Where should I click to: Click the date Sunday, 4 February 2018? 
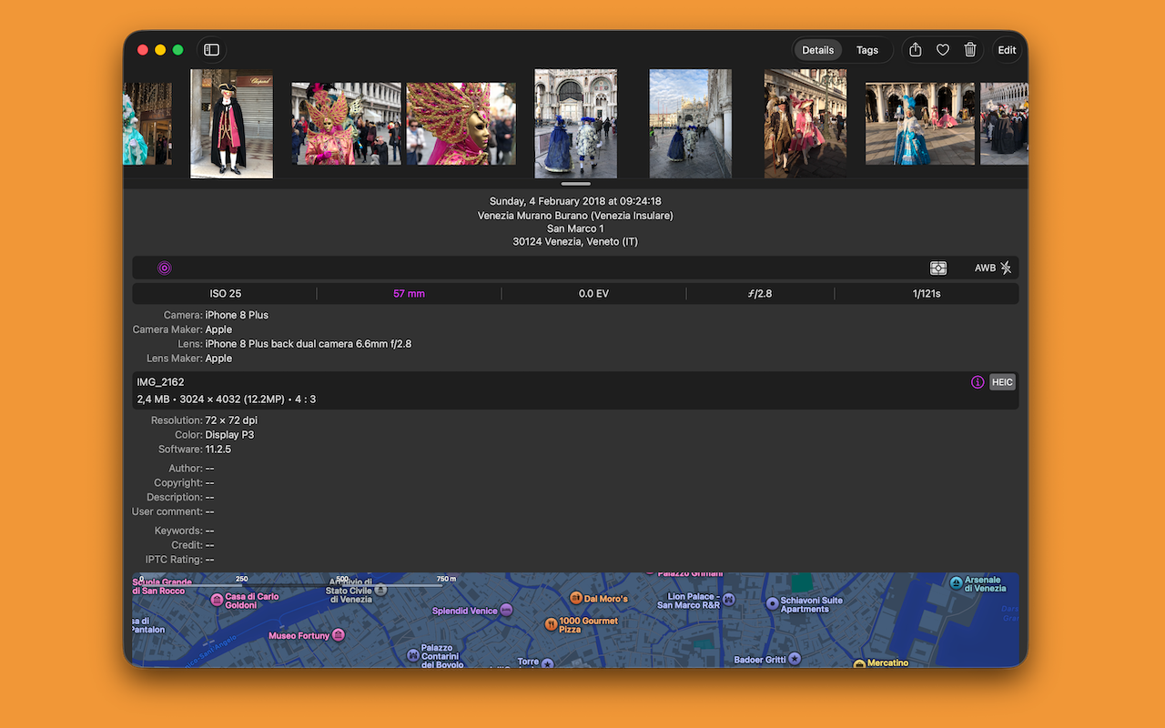pyautogui.click(x=575, y=201)
